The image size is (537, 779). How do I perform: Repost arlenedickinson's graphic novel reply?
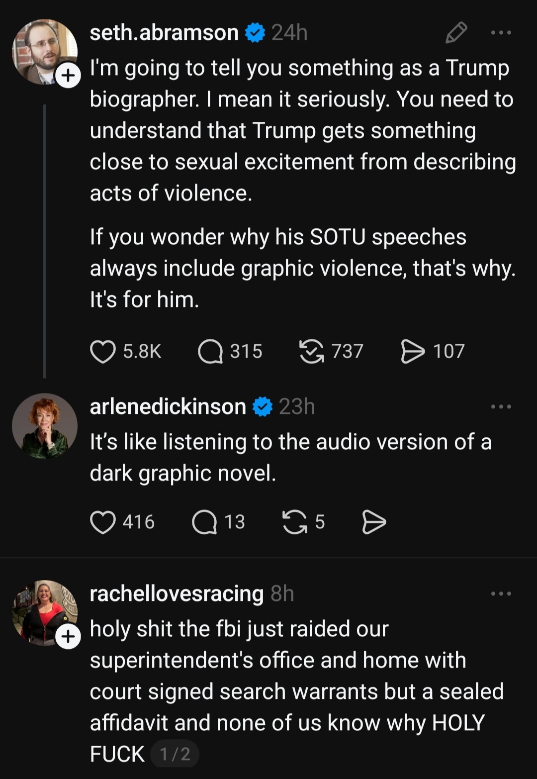click(295, 522)
